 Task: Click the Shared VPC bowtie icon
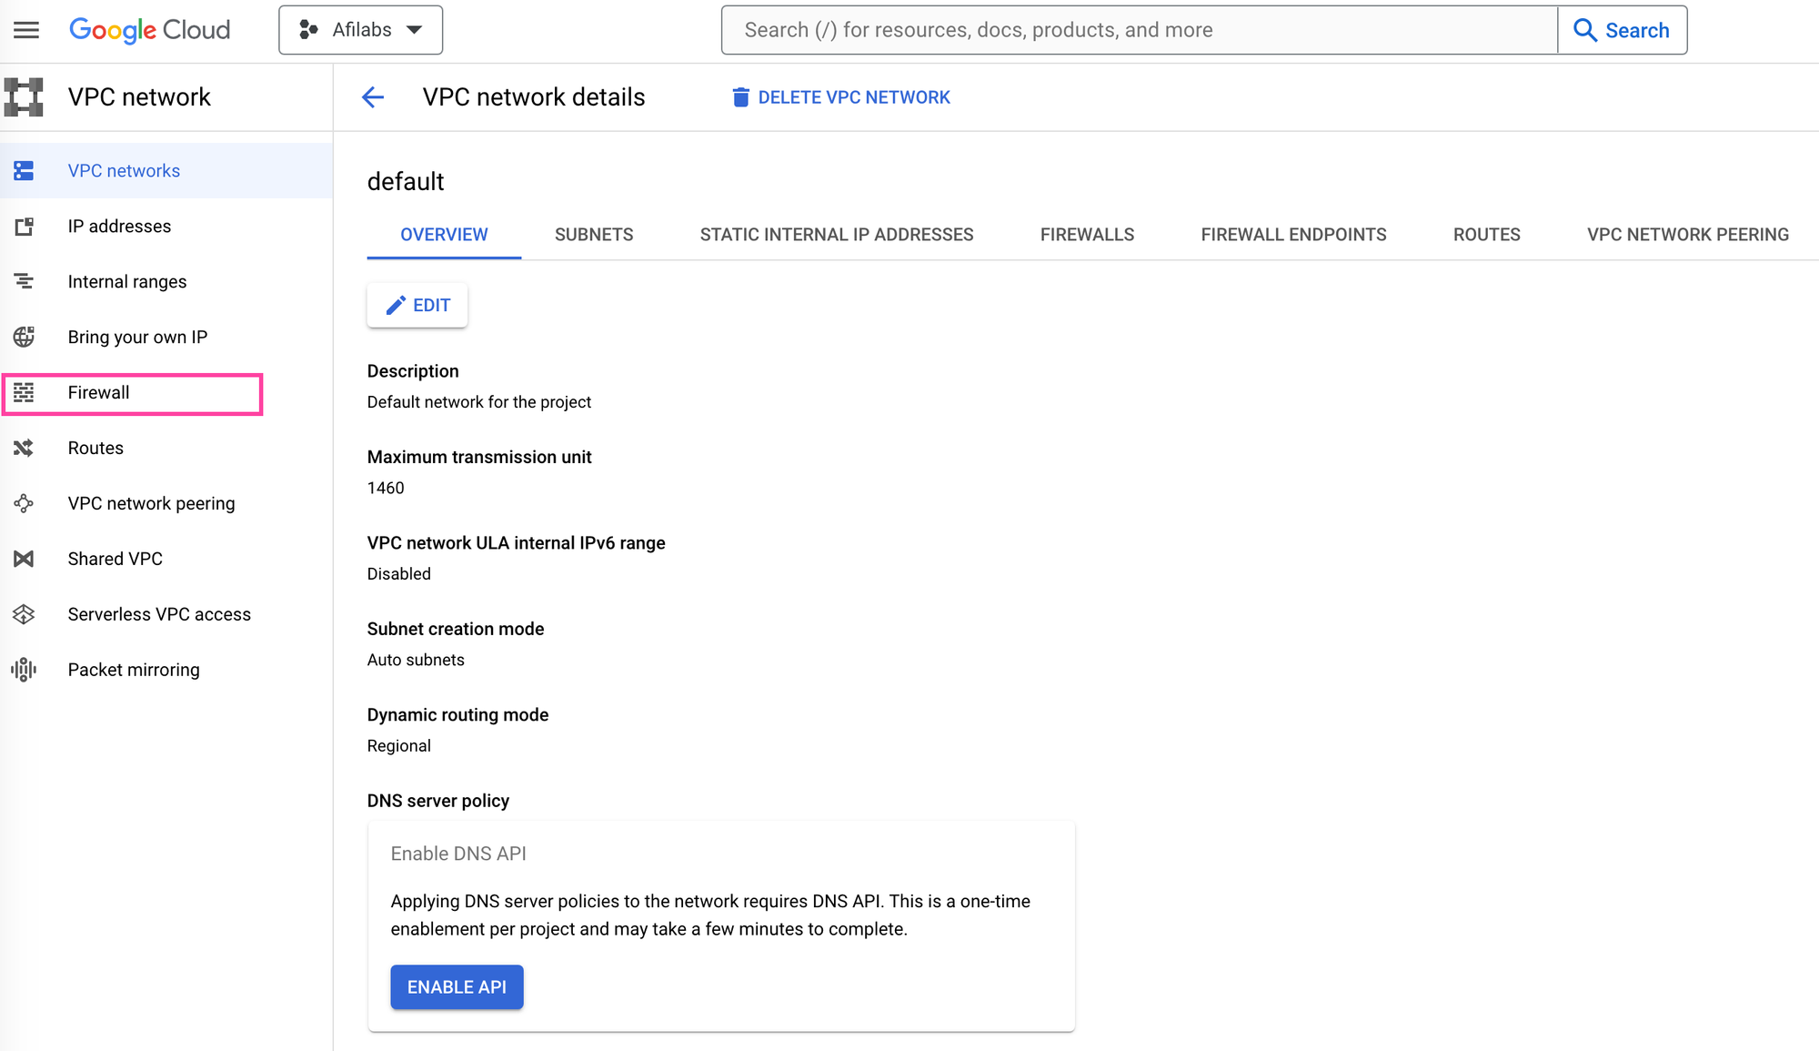click(x=24, y=559)
